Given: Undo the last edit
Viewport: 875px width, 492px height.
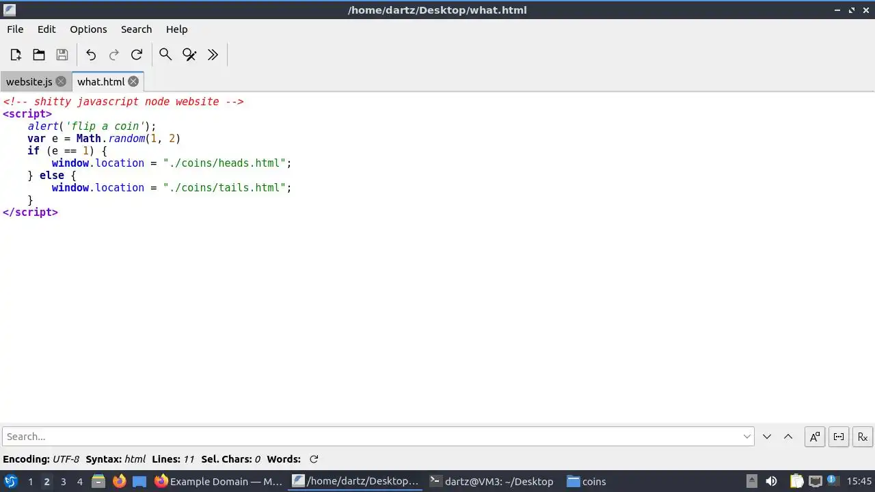Looking at the screenshot, I should tap(91, 55).
